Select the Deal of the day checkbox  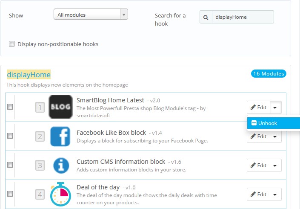pyautogui.click(x=10, y=194)
